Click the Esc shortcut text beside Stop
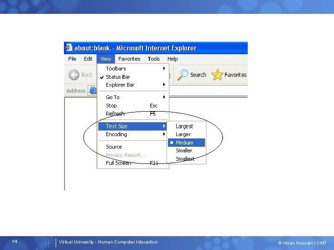Viewport: 334px width, 250px height. (x=154, y=106)
